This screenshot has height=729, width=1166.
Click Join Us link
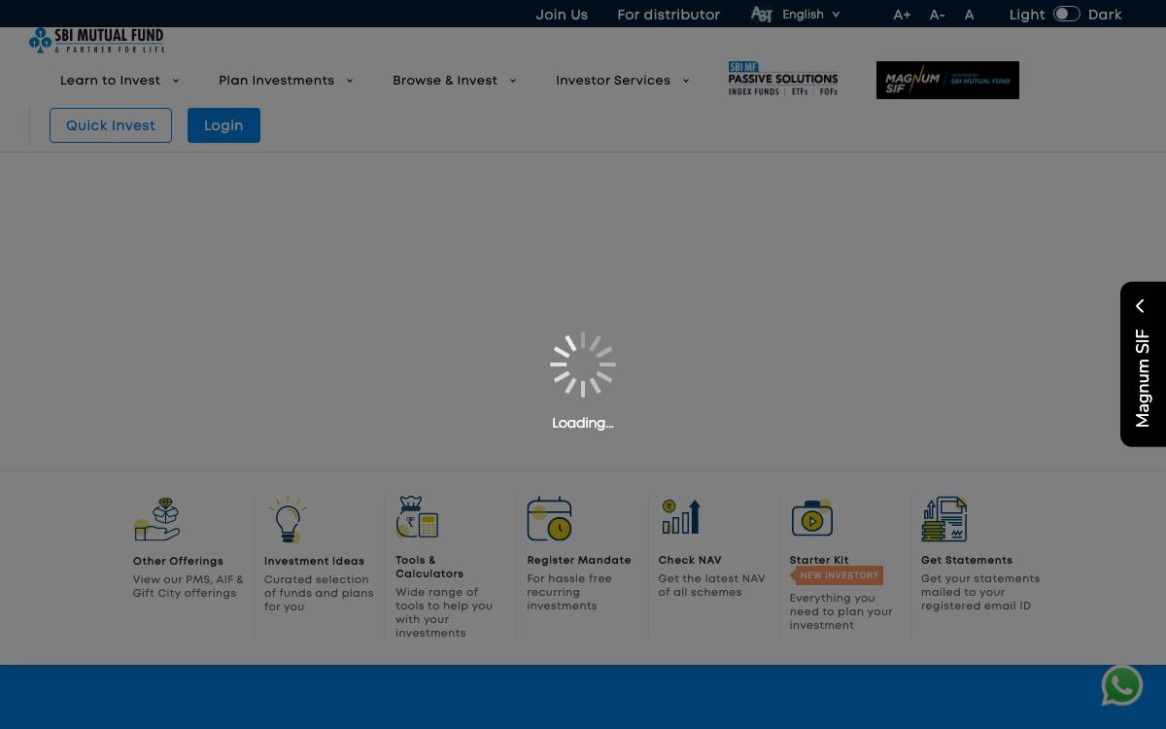point(562,15)
